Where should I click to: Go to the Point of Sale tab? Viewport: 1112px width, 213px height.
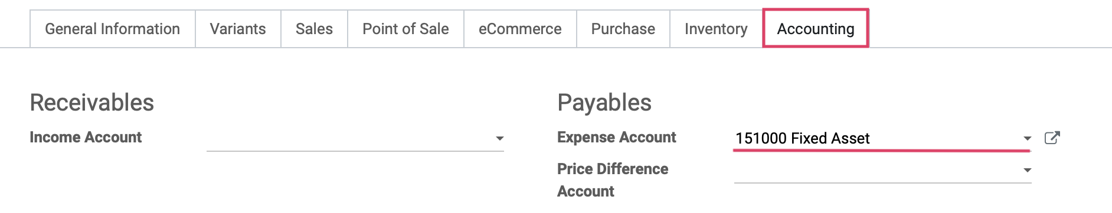click(x=405, y=29)
